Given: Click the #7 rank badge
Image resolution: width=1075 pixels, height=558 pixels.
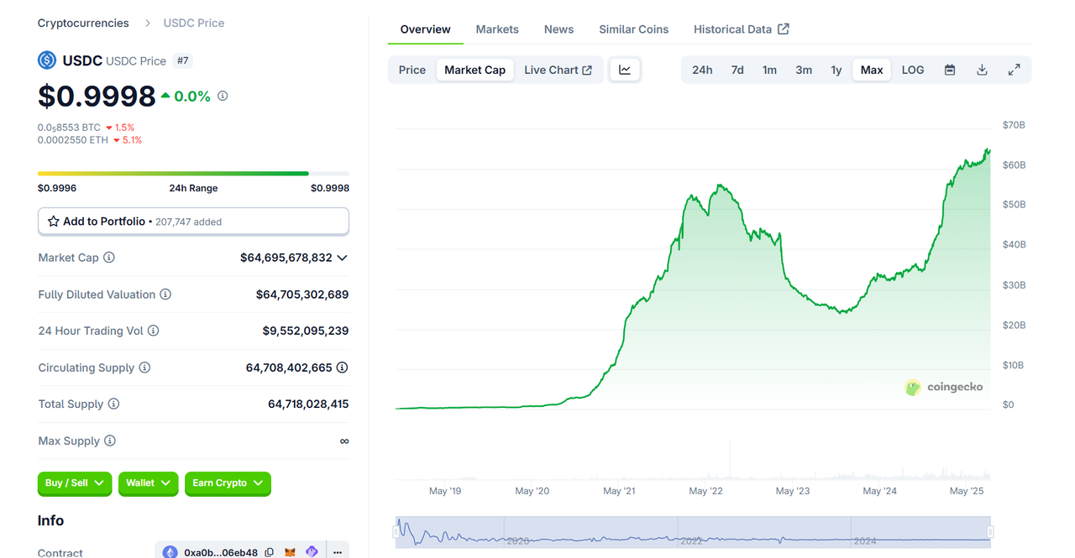Looking at the screenshot, I should (182, 60).
